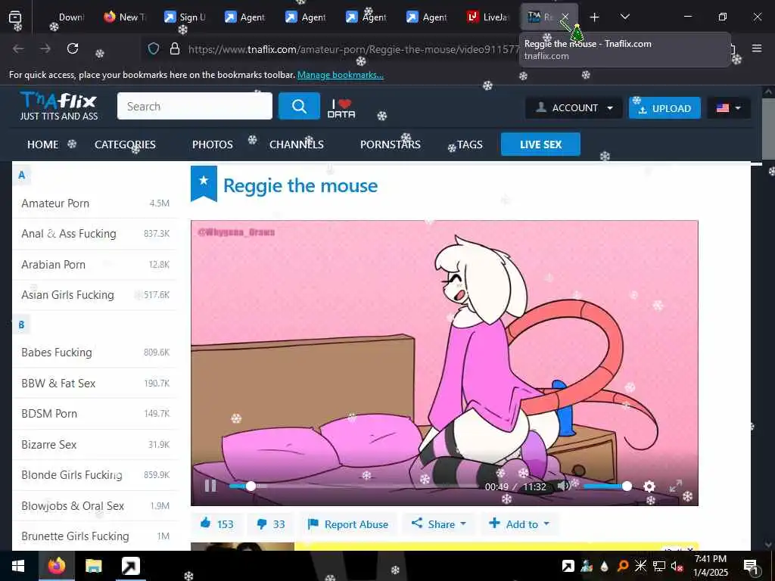This screenshot has height=581, width=775.
Task: Click the LIVE SEX button
Action: (x=540, y=144)
